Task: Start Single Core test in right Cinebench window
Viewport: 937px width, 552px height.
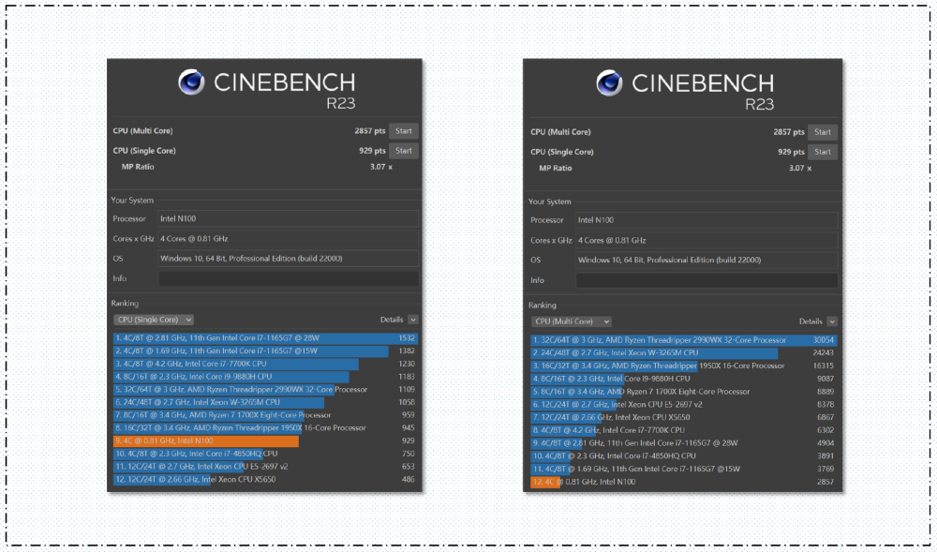Action: [x=823, y=152]
